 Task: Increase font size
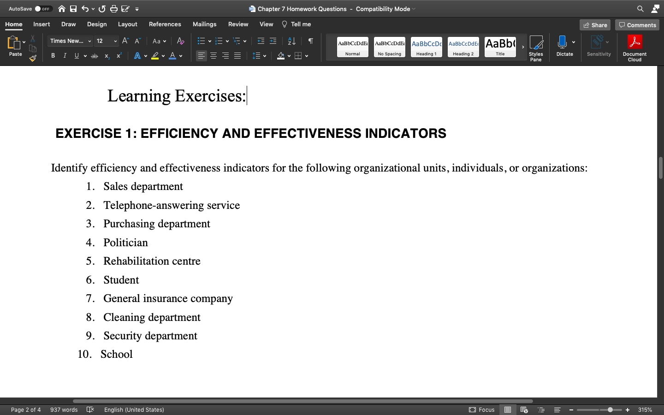point(125,41)
